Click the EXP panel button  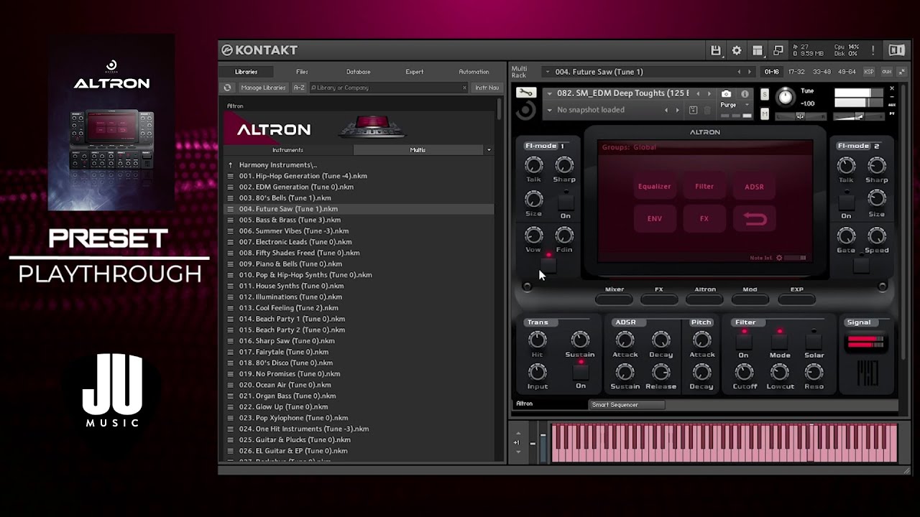tap(796, 298)
